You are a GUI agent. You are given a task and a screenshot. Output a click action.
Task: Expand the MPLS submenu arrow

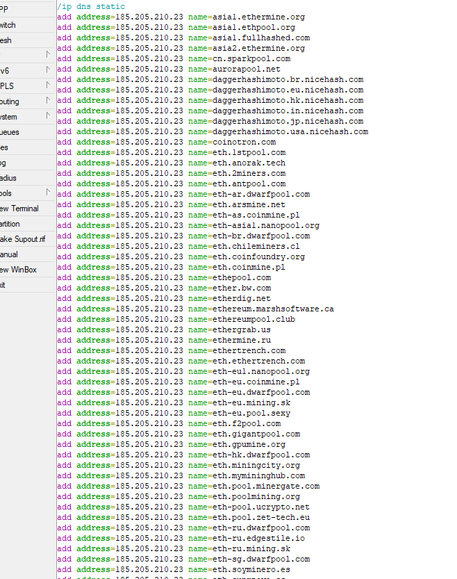coord(48,85)
